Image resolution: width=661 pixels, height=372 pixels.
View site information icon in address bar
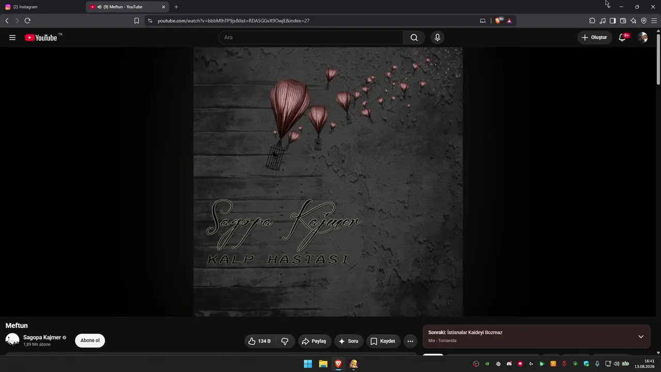(x=150, y=21)
